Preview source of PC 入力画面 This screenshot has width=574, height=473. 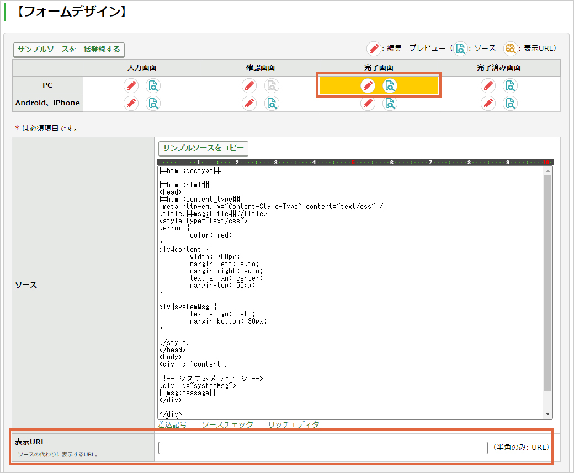coord(153,86)
